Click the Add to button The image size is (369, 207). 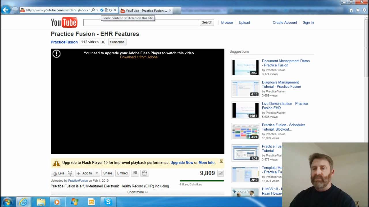pyautogui.click(x=84, y=173)
